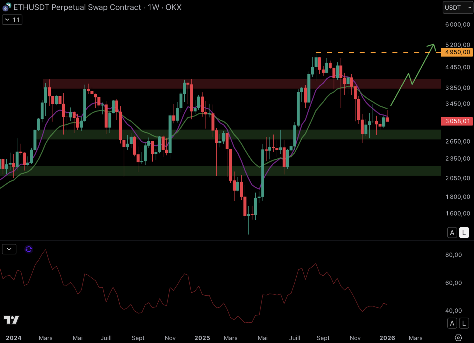Click the Ethereum symbol logo icon
This screenshot has height=343, width=474.
pos(7,7)
